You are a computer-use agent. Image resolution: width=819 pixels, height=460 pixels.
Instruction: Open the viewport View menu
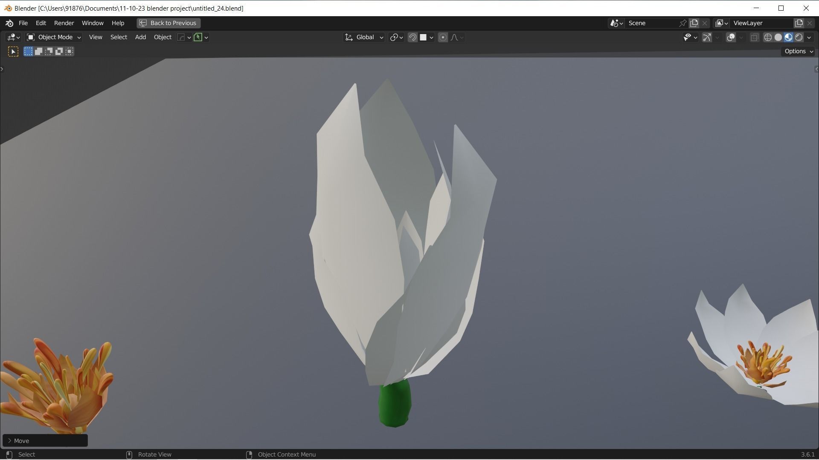point(96,37)
